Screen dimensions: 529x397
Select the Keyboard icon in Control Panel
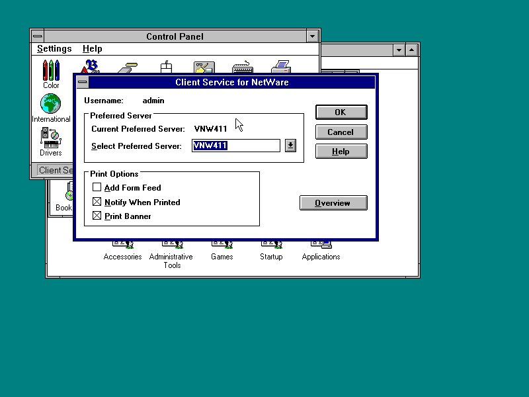pos(243,67)
